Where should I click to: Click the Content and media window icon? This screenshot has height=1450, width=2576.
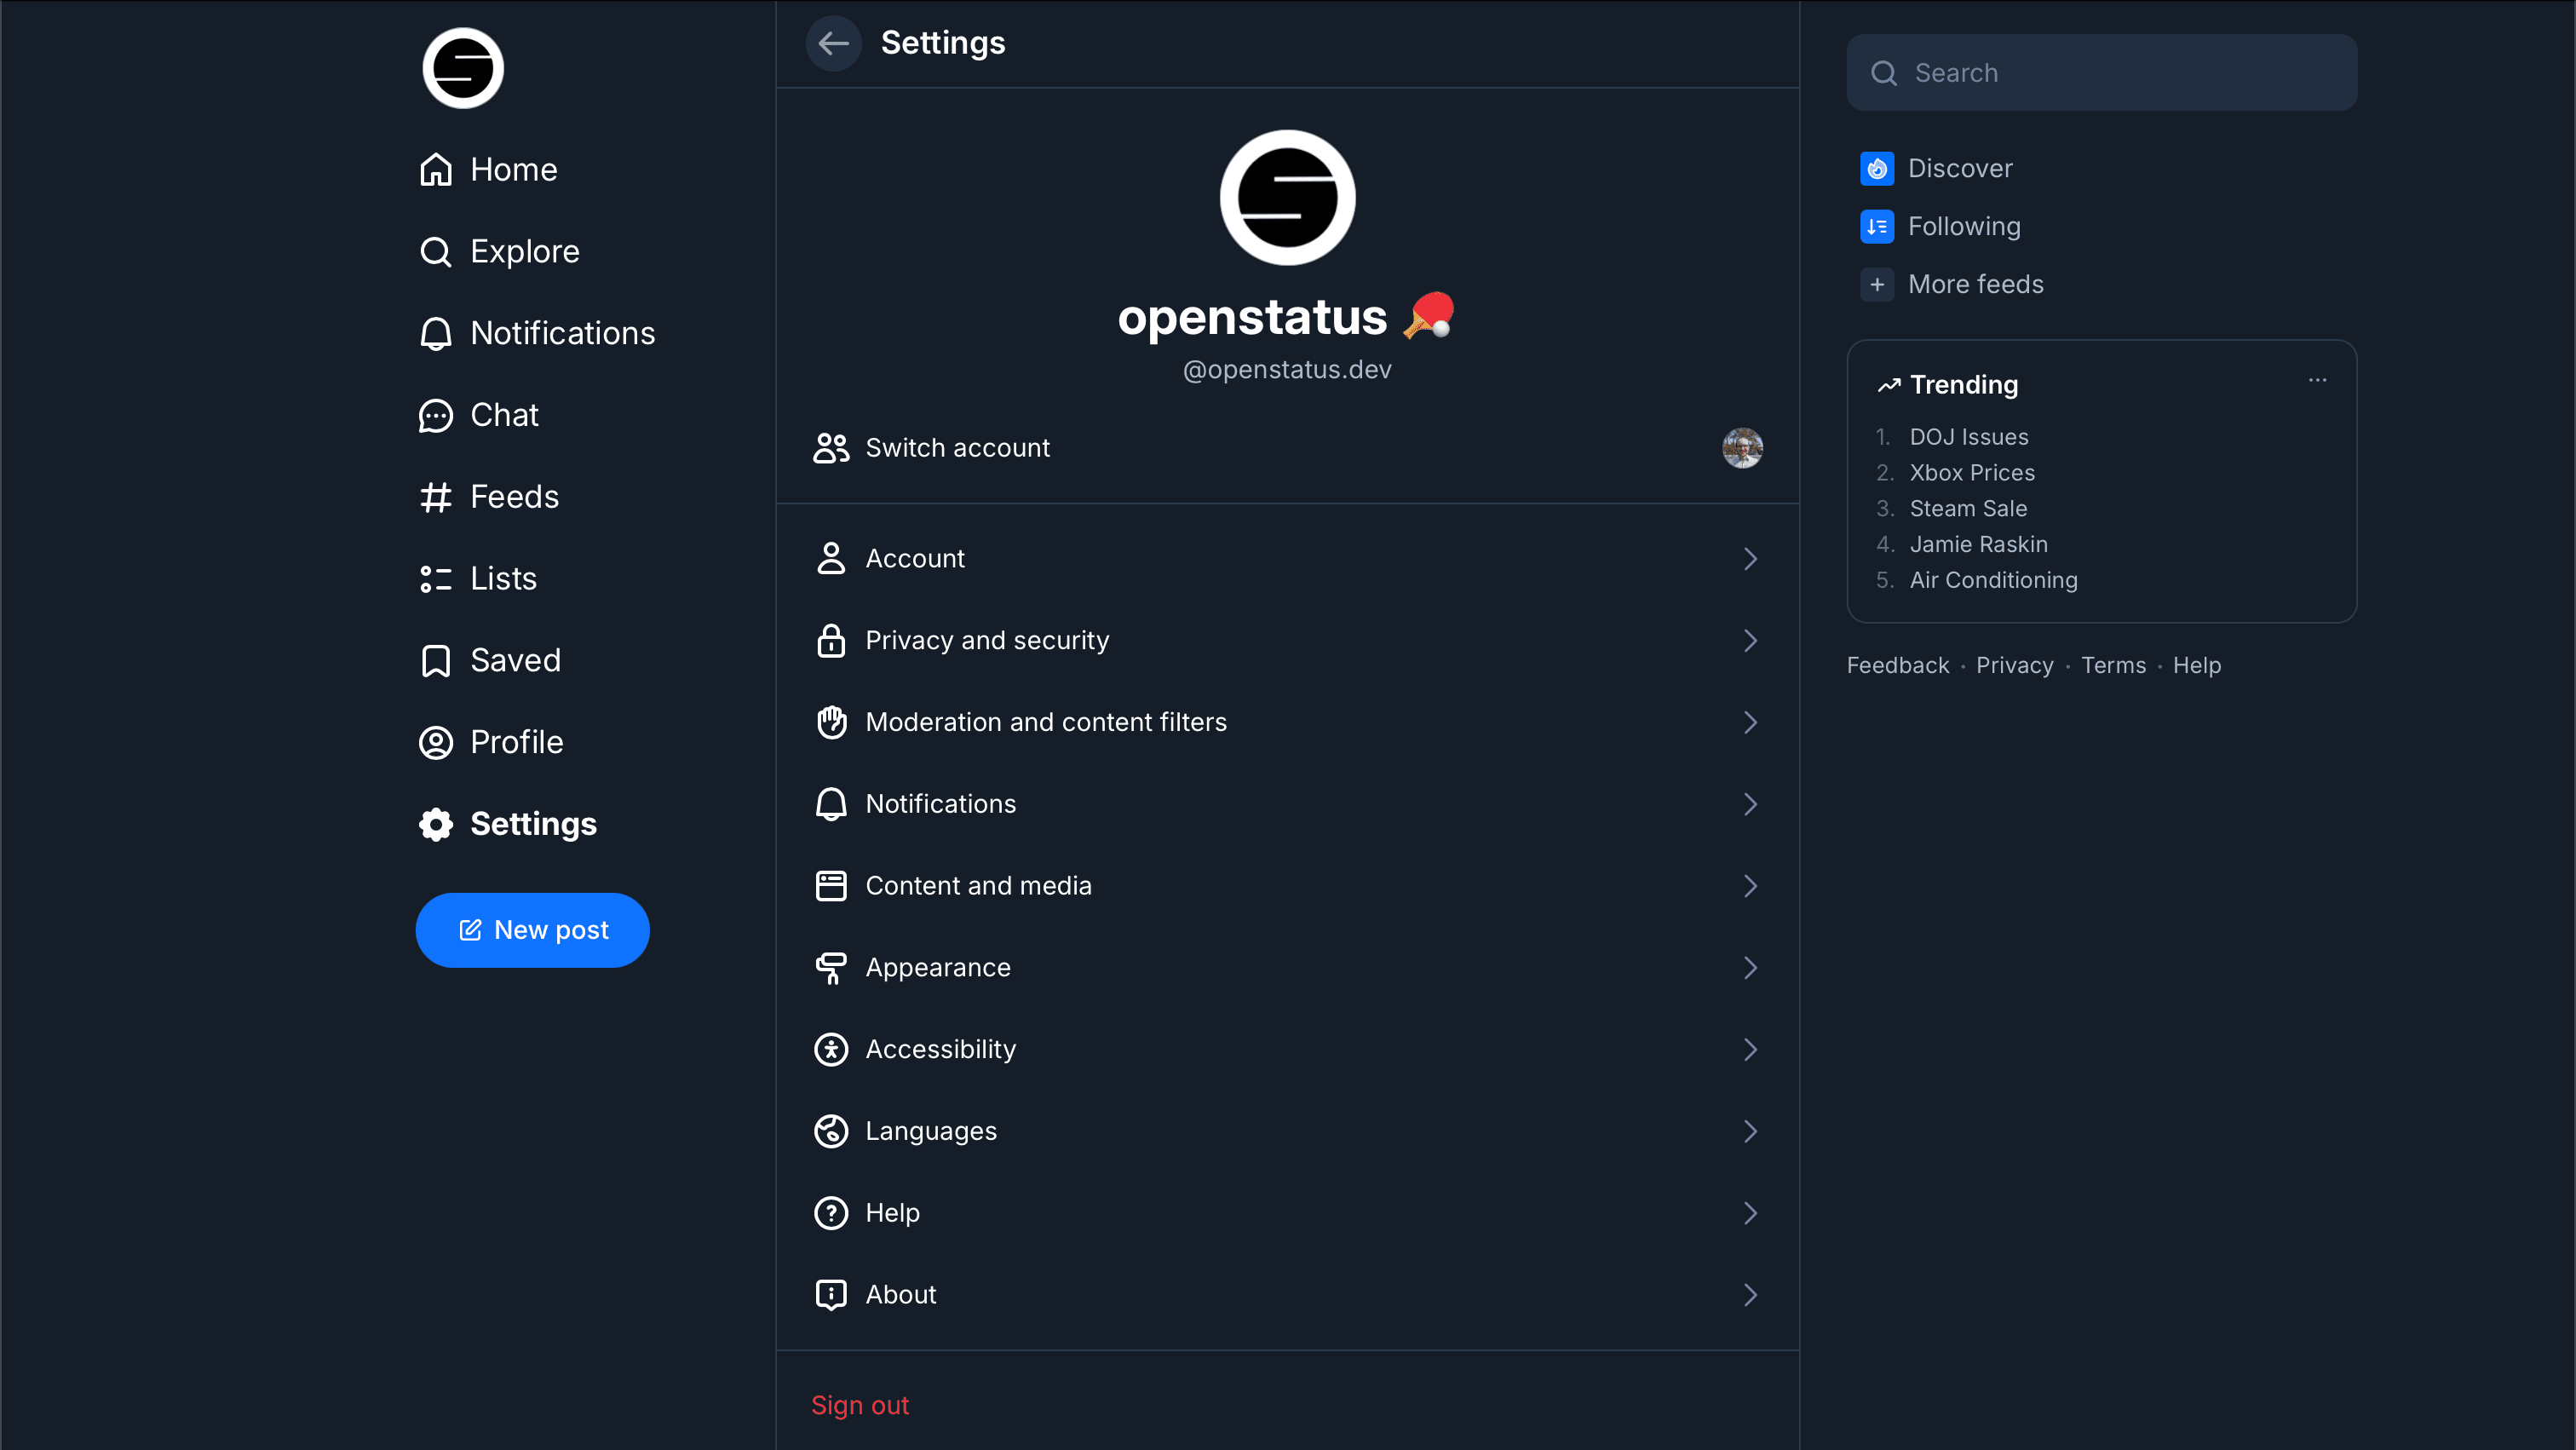tap(831, 886)
